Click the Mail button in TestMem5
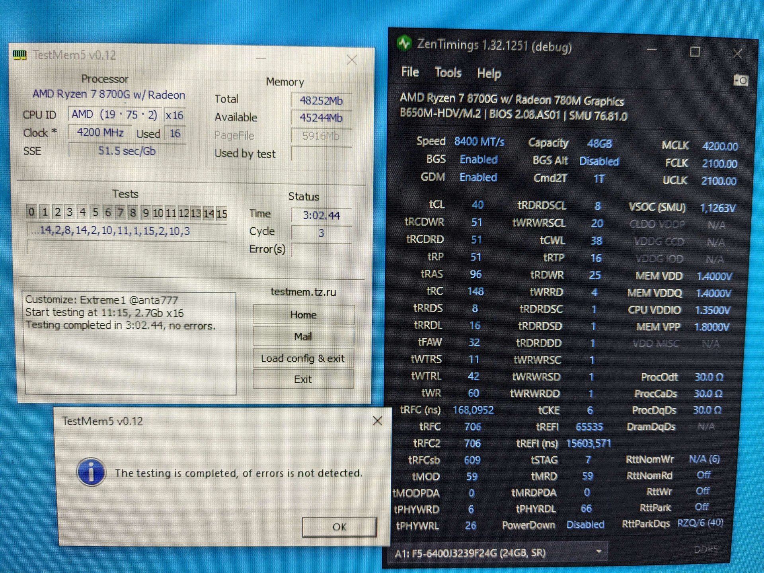 (x=303, y=337)
